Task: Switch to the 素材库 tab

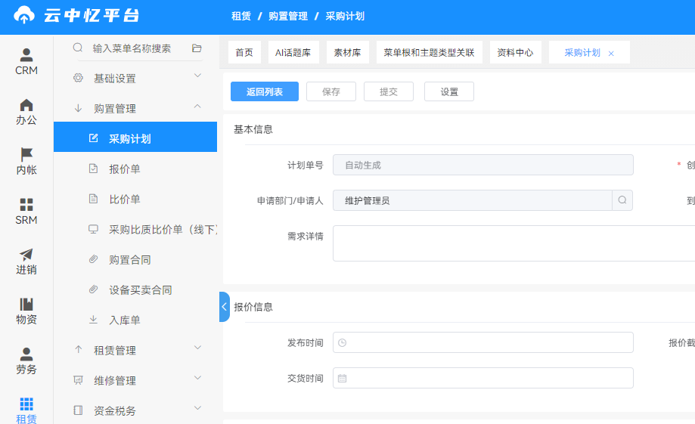Action: (x=348, y=53)
